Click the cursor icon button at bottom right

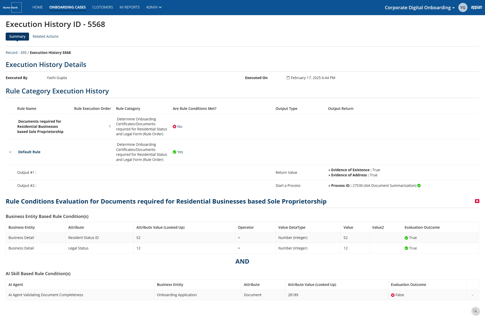(475, 311)
